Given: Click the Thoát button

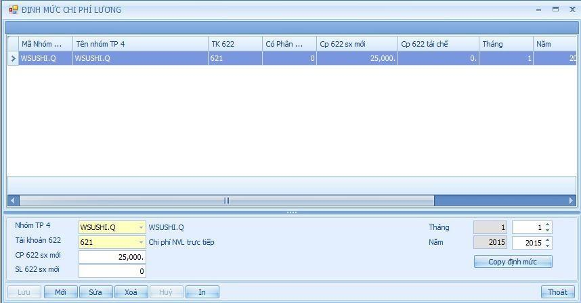Looking at the screenshot, I should [x=558, y=292].
